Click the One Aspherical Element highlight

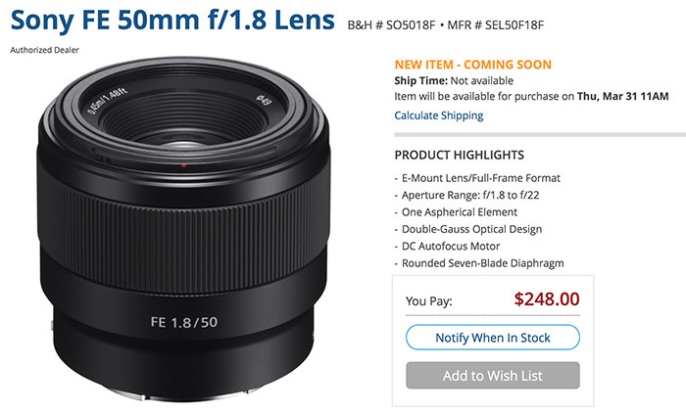point(460,212)
